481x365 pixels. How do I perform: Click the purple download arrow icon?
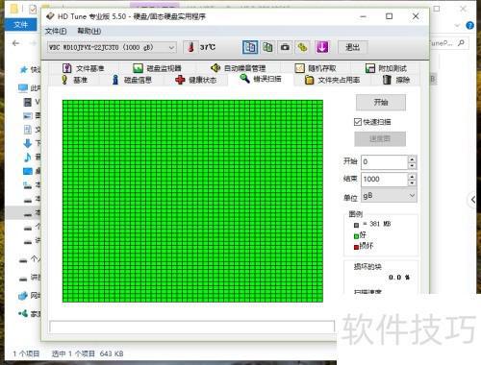(322, 47)
